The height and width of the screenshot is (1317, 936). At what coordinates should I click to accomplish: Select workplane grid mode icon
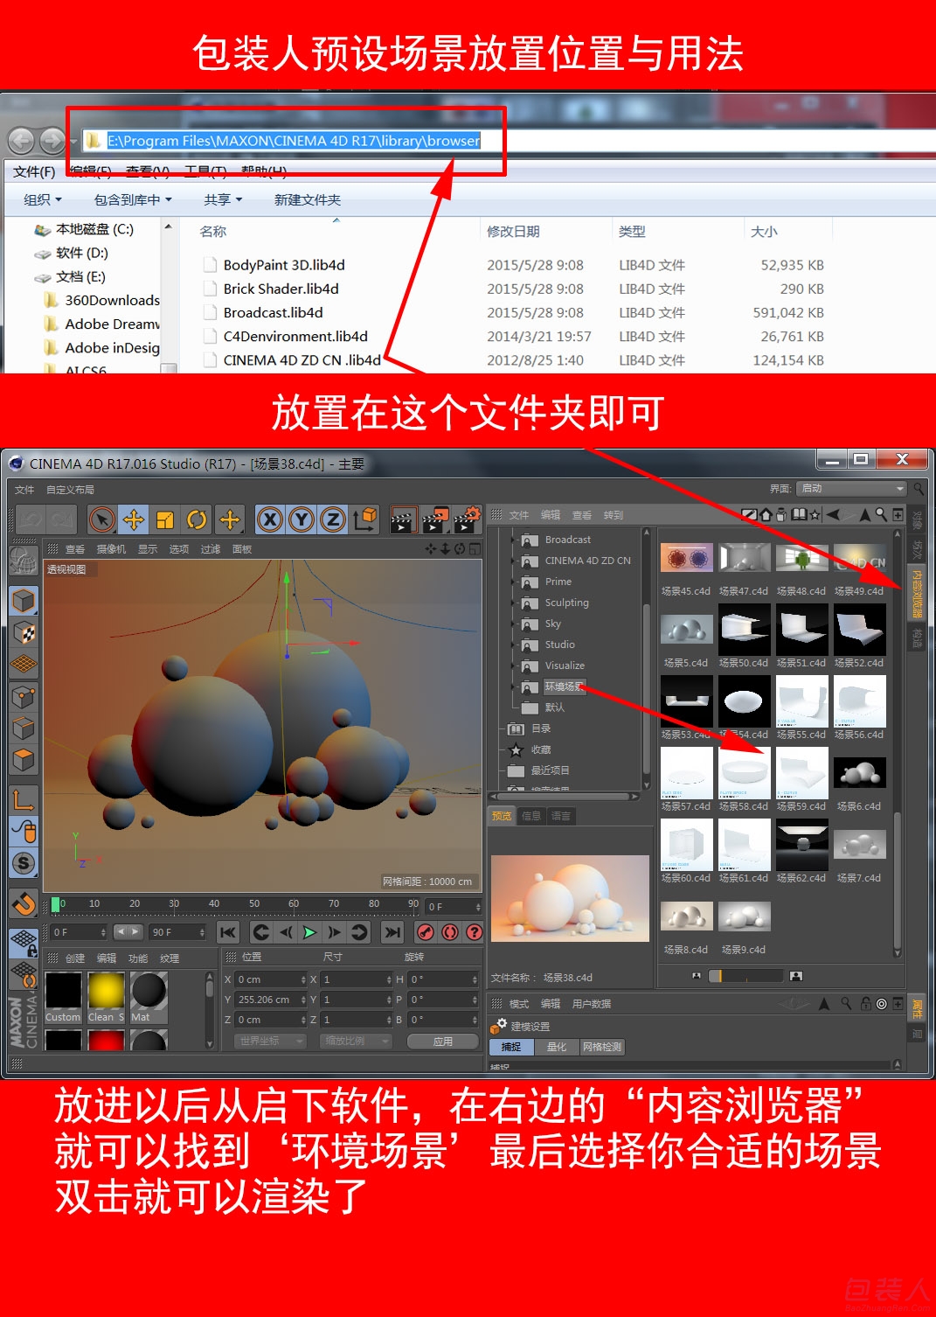[24, 664]
